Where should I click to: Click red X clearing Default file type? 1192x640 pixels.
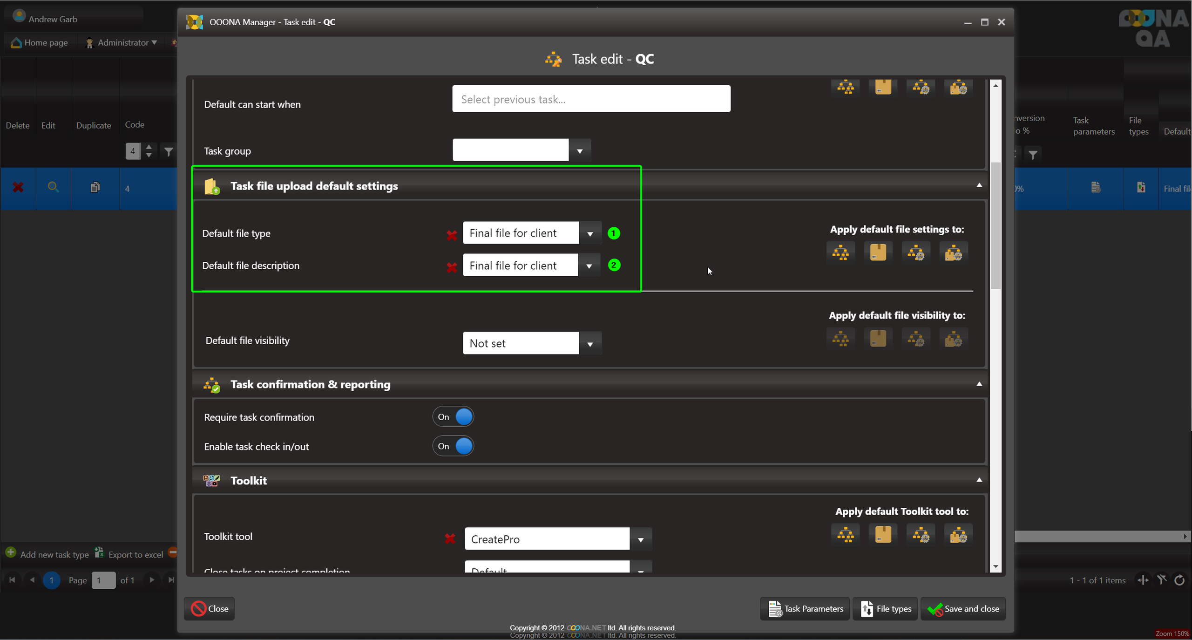[x=451, y=235]
